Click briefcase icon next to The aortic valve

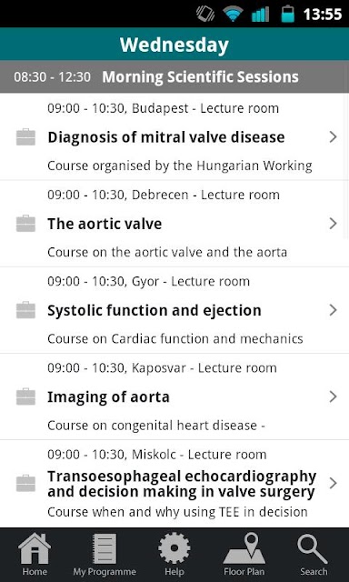click(x=26, y=224)
